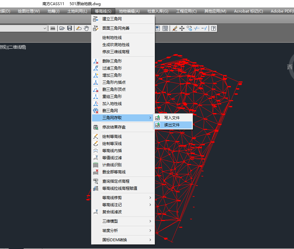The height and width of the screenshot is (249, 294).
Task: Expand the 等高线修剪 submenu
Action: tap(123, 198)
